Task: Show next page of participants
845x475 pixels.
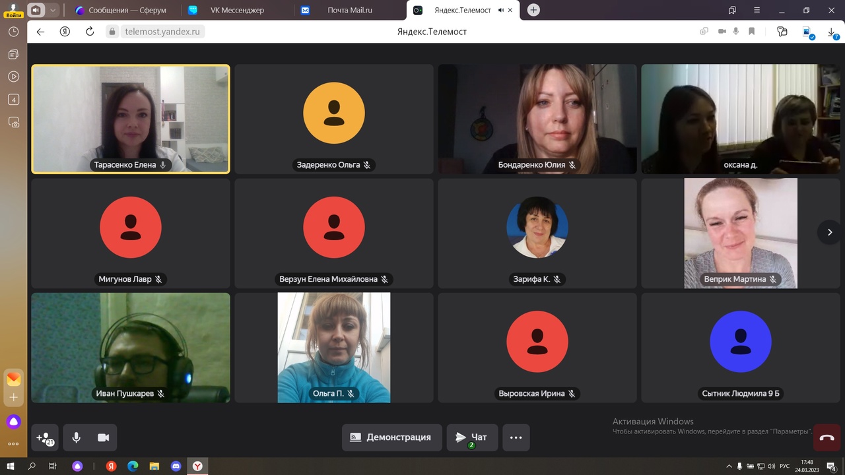Action: 830,232
